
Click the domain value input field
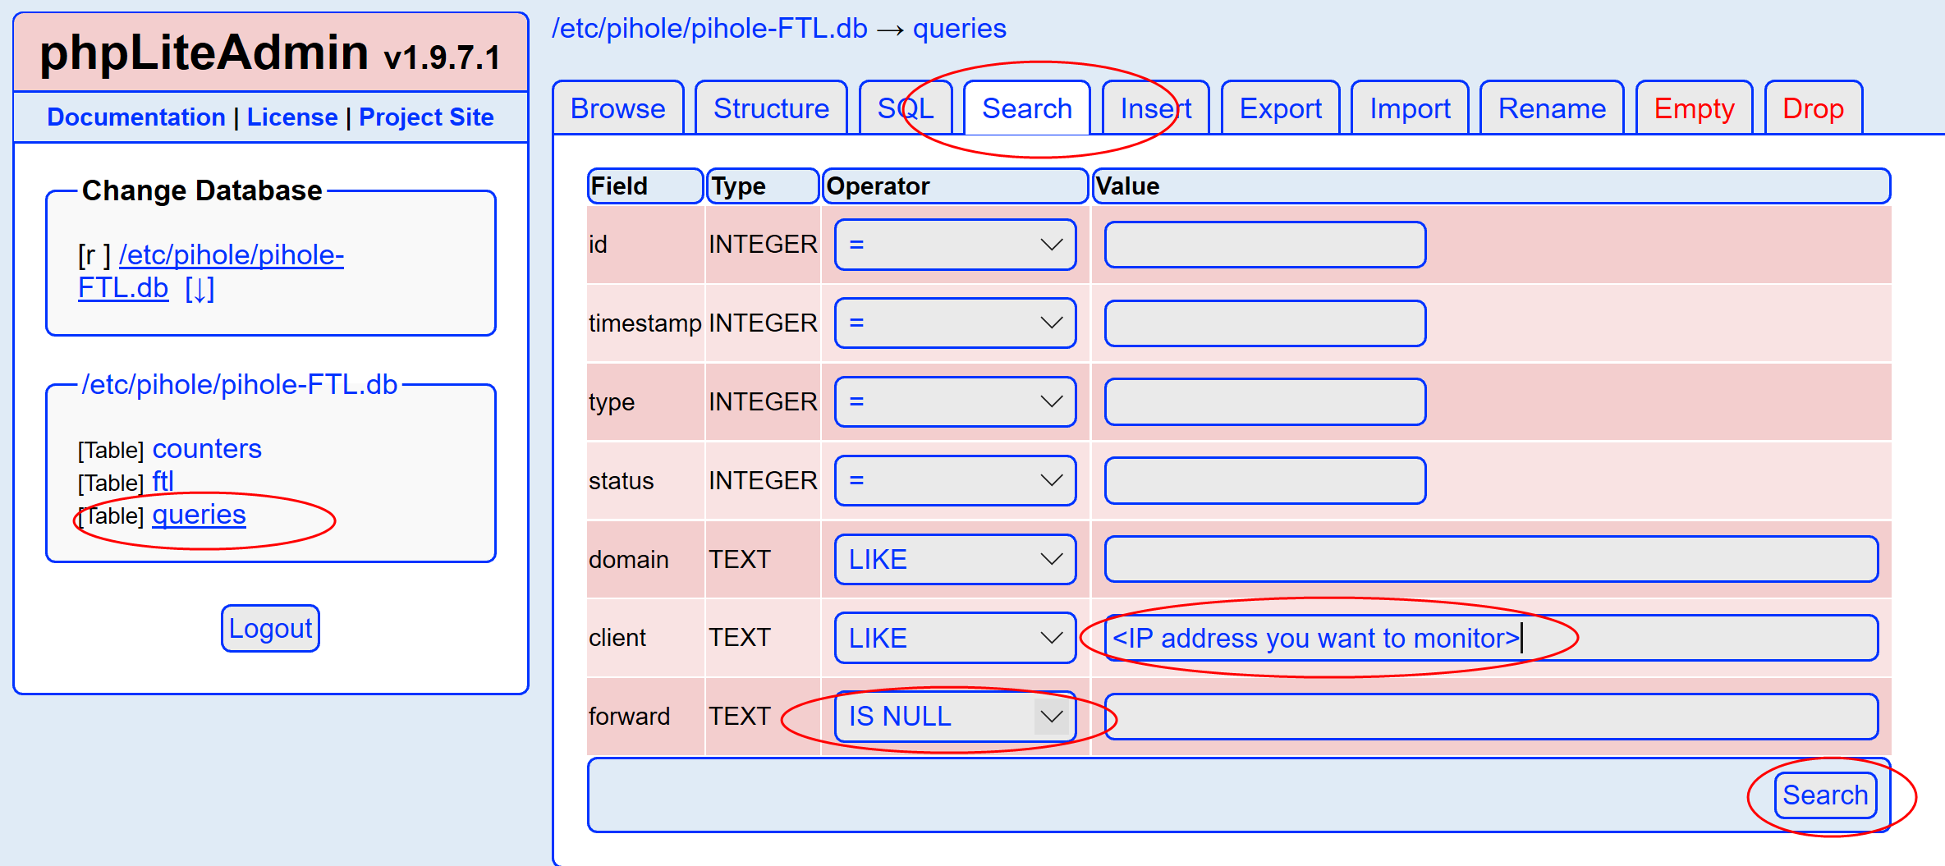[x=1491, y=559]
